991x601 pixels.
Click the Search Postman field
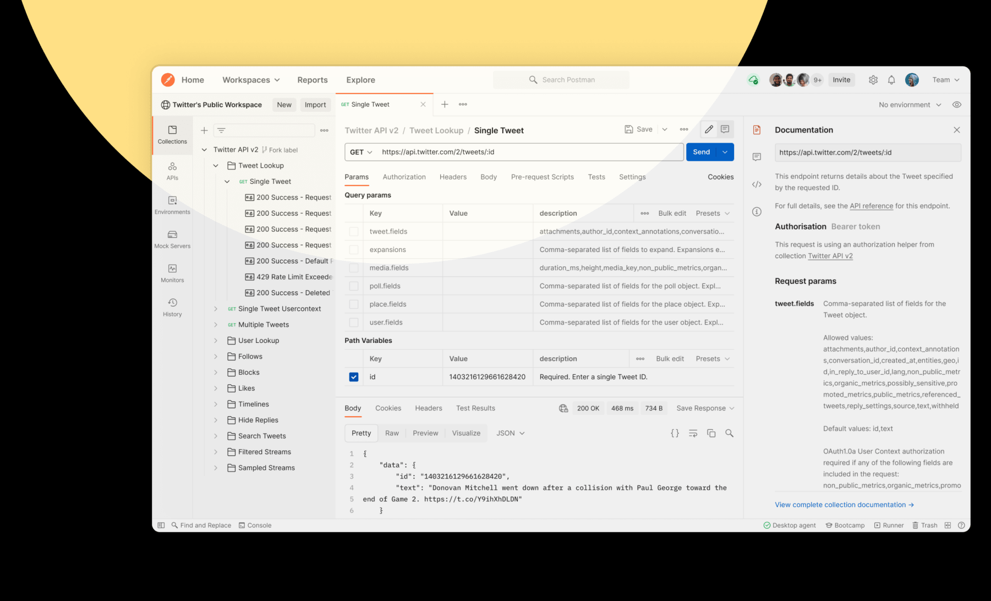[561, 80]
